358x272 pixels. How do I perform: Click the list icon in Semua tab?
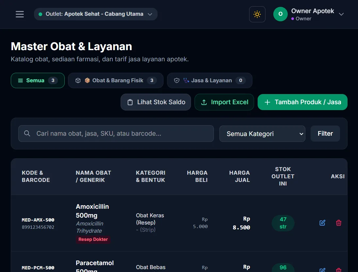click(x=21, y=81)
